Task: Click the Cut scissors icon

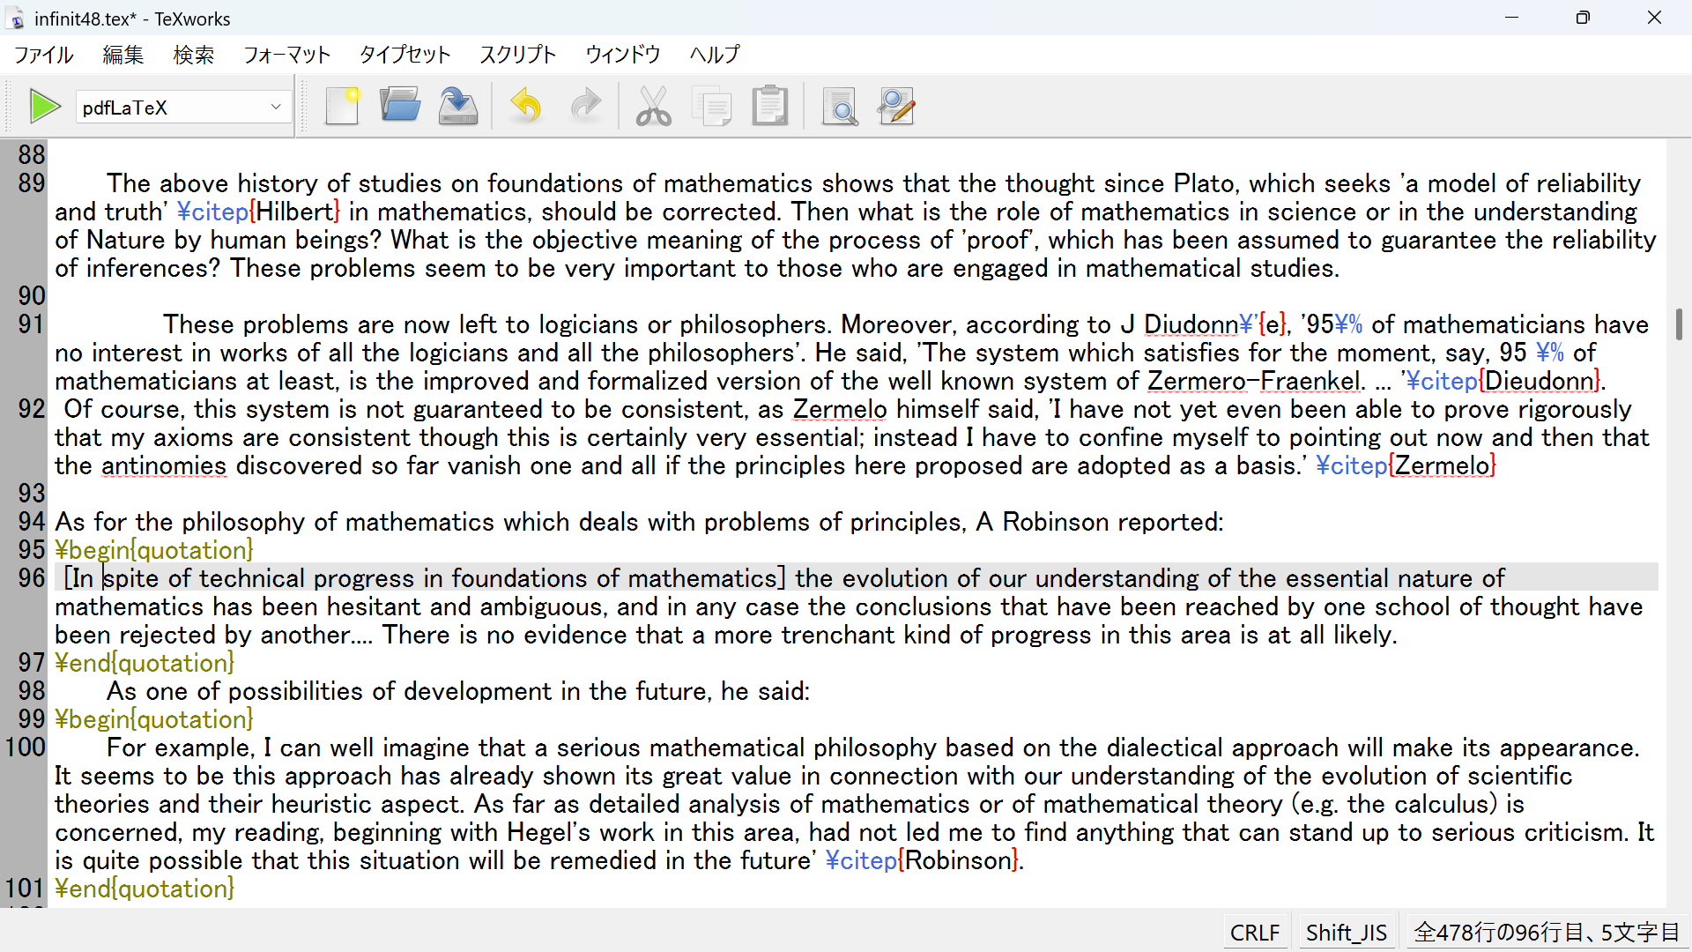Action: coord(653,107)
